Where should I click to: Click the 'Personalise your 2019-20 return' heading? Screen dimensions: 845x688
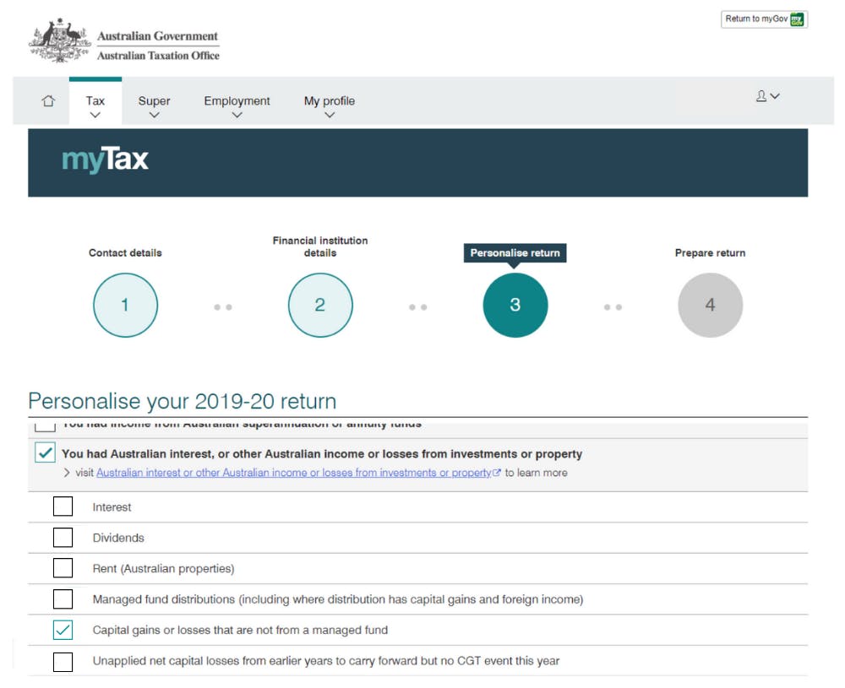183,402
